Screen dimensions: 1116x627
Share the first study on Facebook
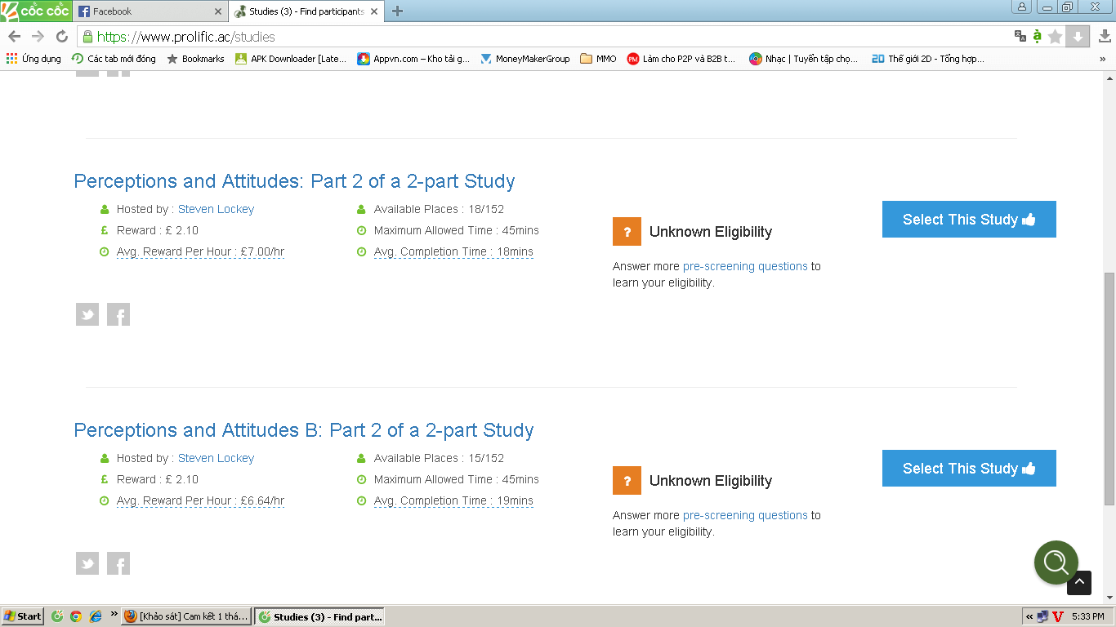(x=118, y=314)
